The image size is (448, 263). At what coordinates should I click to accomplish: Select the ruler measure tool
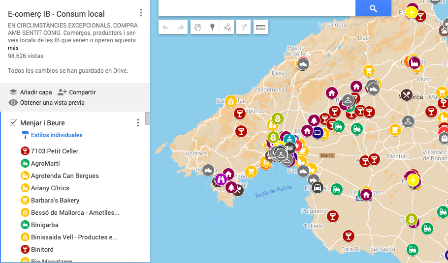(x=260, y=27)
